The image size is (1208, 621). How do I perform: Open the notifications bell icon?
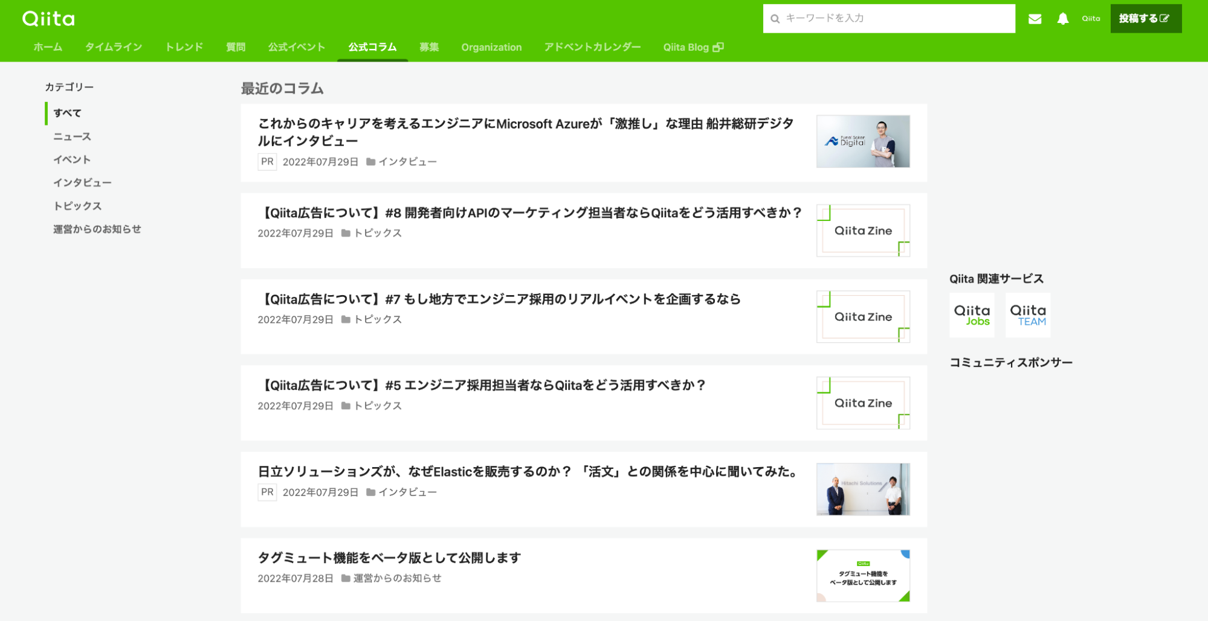1062,19
